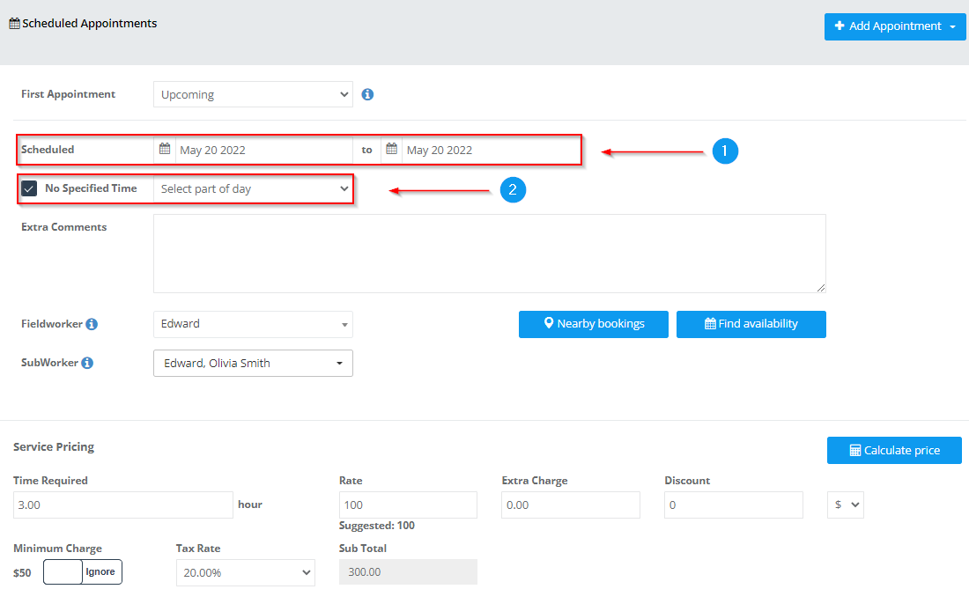The height and width of the screenshot is (604, 969).
Task: Open the Fieldworker Edward dropdown
Action: click(x=253, y=324)
